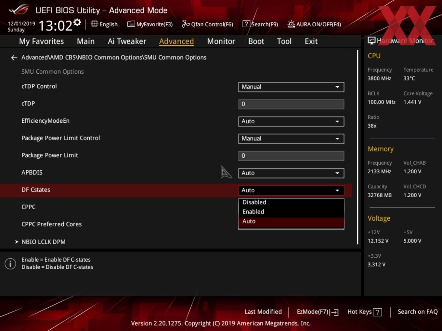Switch to the Main tab

click(x=86, y=41)
